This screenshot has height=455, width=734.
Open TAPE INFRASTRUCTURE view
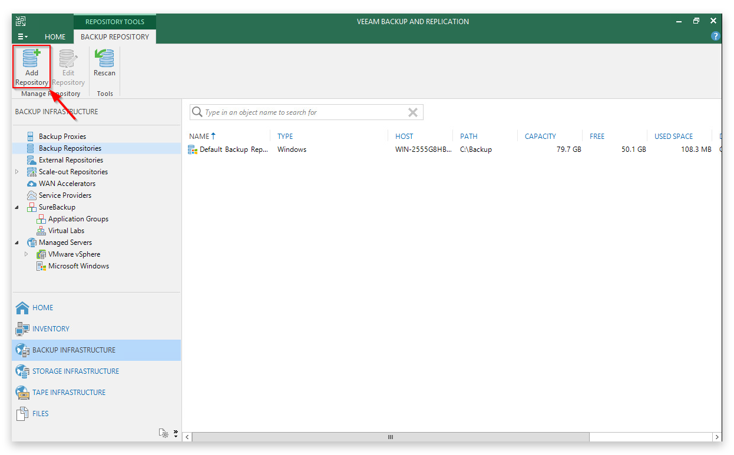point(96,393)
